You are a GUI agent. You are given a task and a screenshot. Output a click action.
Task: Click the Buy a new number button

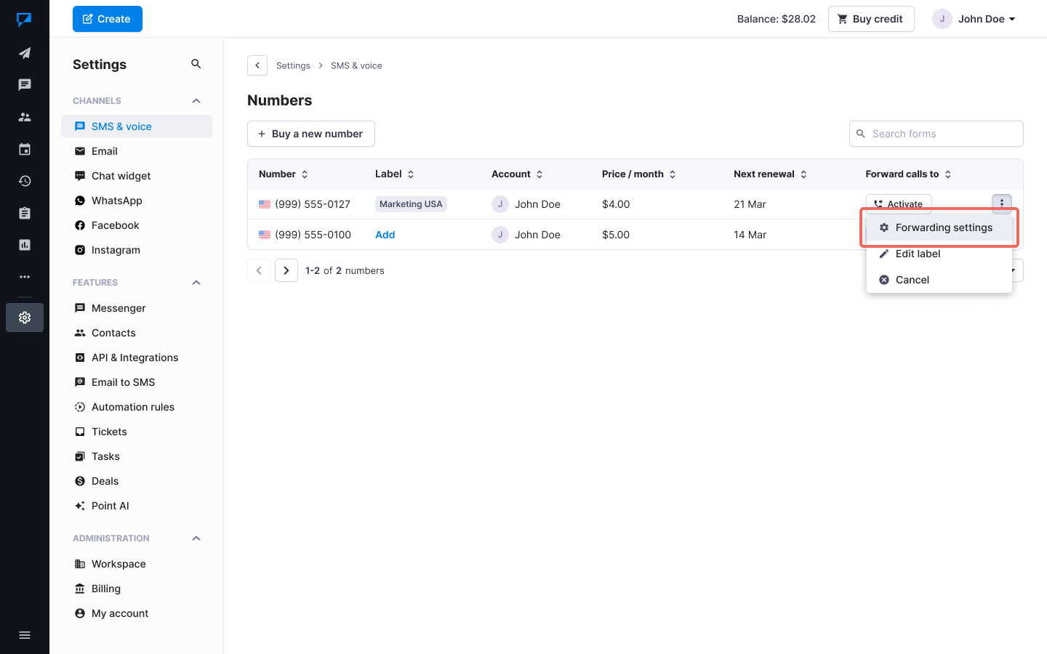[311, 134]
